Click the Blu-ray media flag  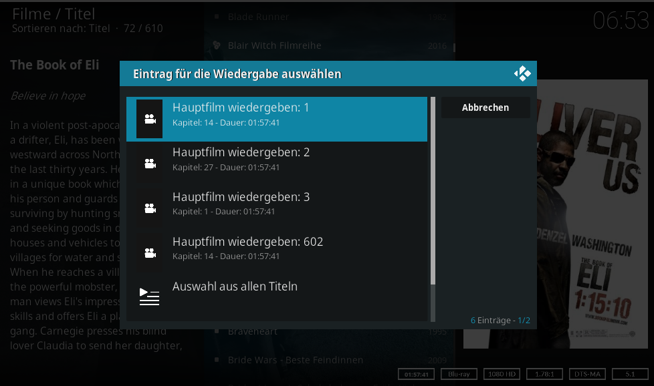tap(459, 374)
